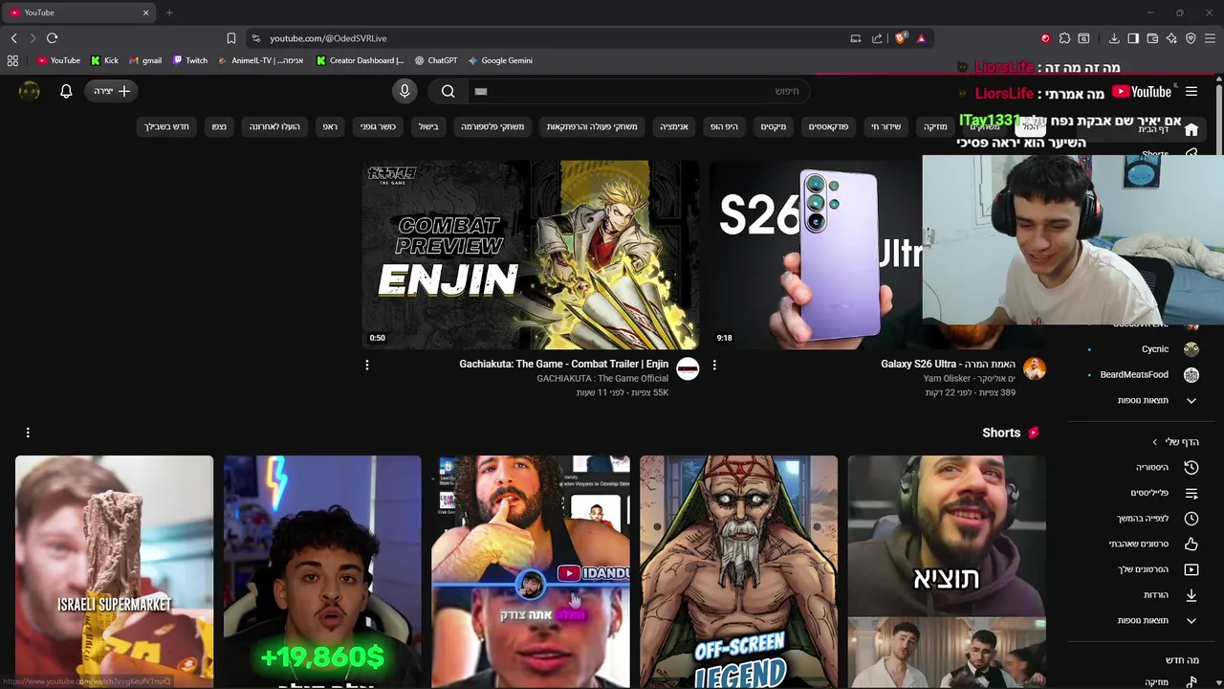Click the Brave Rewards triangle icon
The height and width of the screenshot is (689, 1224).
(x=921, y=38)
